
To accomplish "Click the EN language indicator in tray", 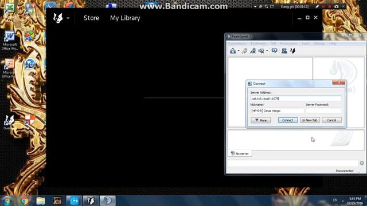I will click(335, 200).
